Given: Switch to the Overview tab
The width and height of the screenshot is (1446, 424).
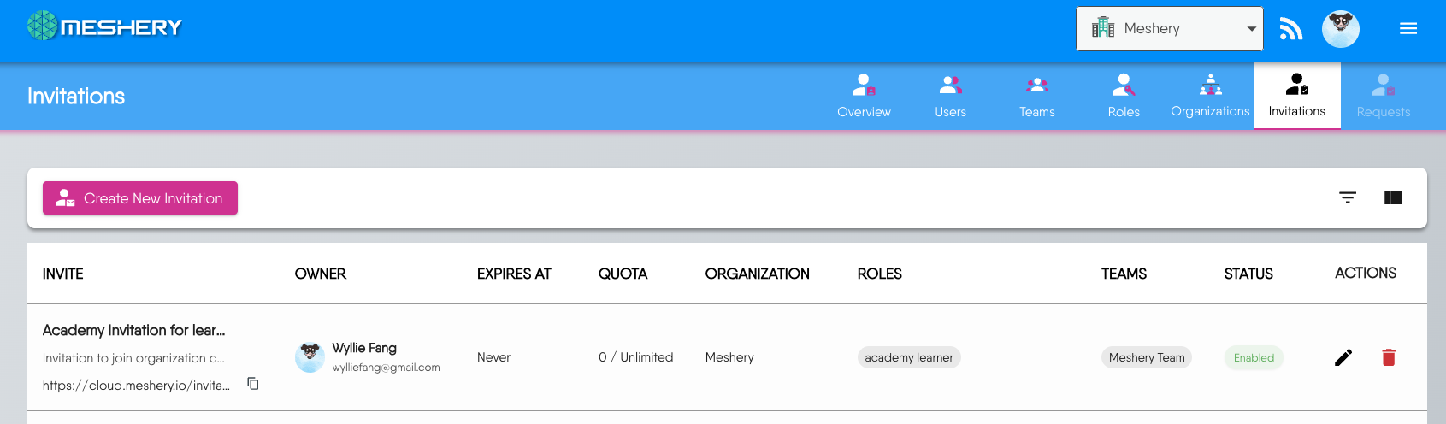Looking at the screenshot, I should point(864,96).
